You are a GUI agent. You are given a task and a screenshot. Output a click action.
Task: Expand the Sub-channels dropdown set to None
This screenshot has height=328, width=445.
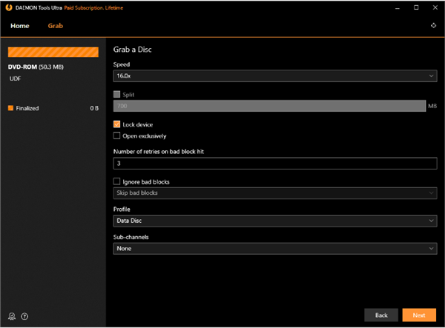coord(275,249)
